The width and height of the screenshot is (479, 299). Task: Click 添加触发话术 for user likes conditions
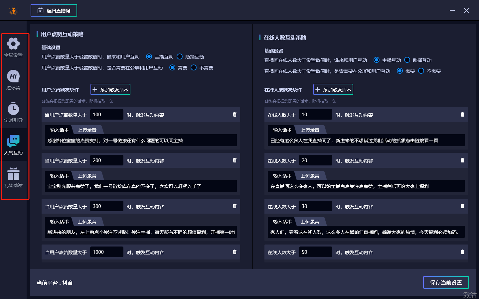pos(110,89)
